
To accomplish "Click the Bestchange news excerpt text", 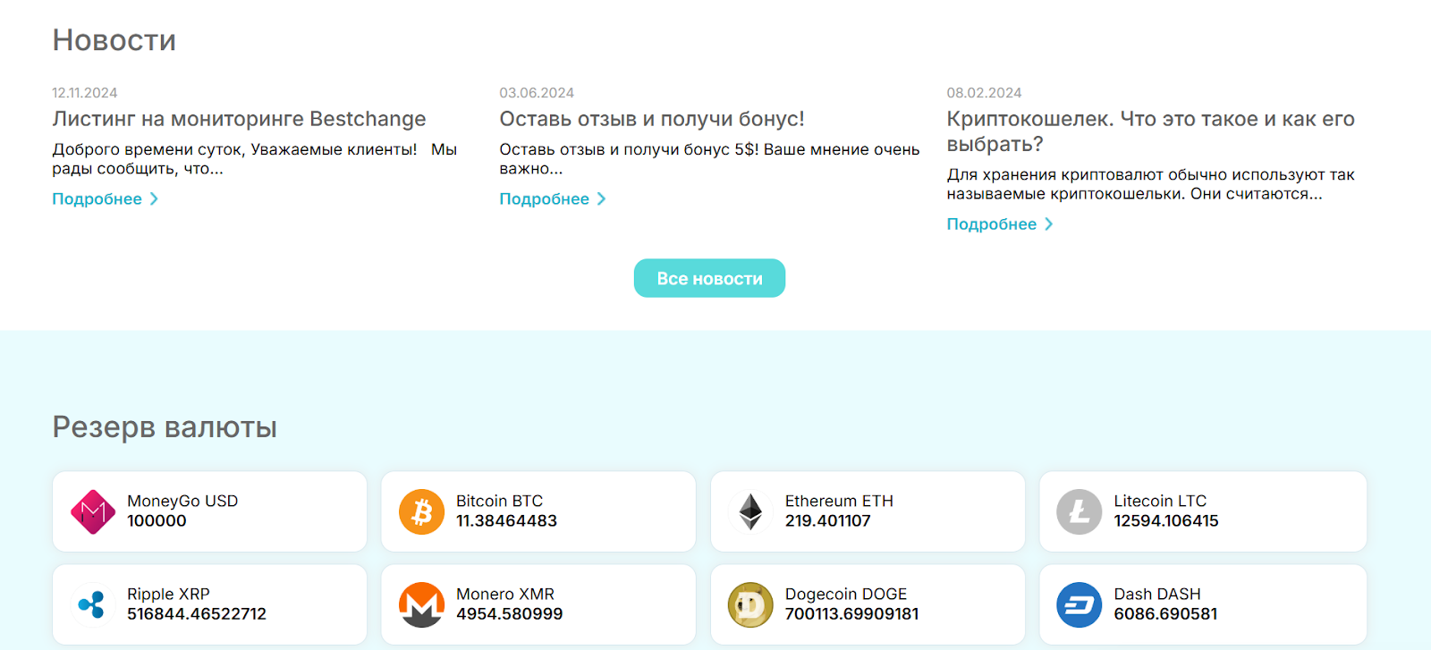I will click(x=255, y=159).
